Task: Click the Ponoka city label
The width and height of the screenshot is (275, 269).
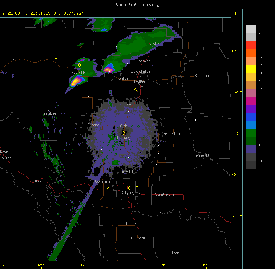Action: point(153,43)
